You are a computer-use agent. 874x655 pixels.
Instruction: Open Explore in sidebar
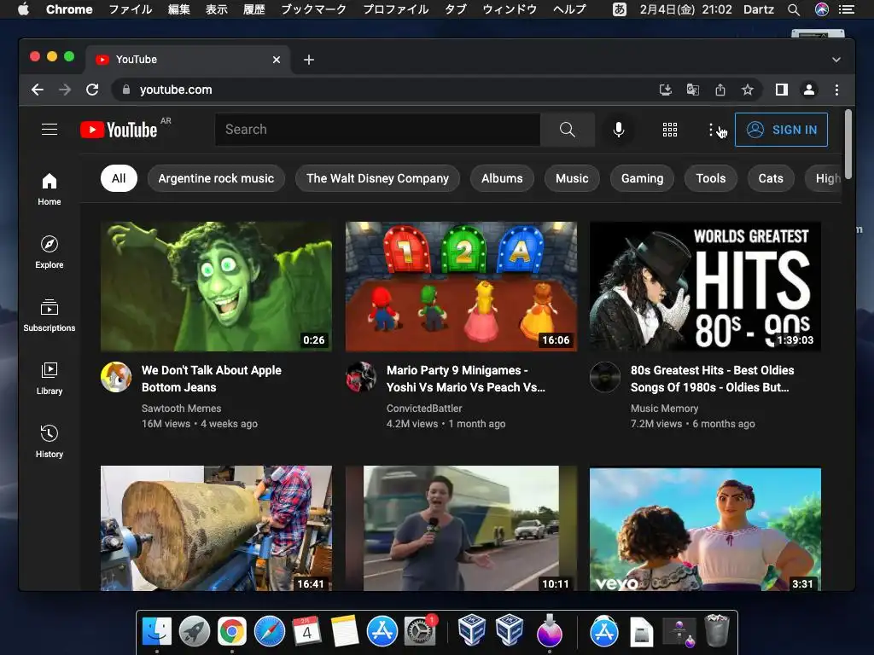point(50,252)
